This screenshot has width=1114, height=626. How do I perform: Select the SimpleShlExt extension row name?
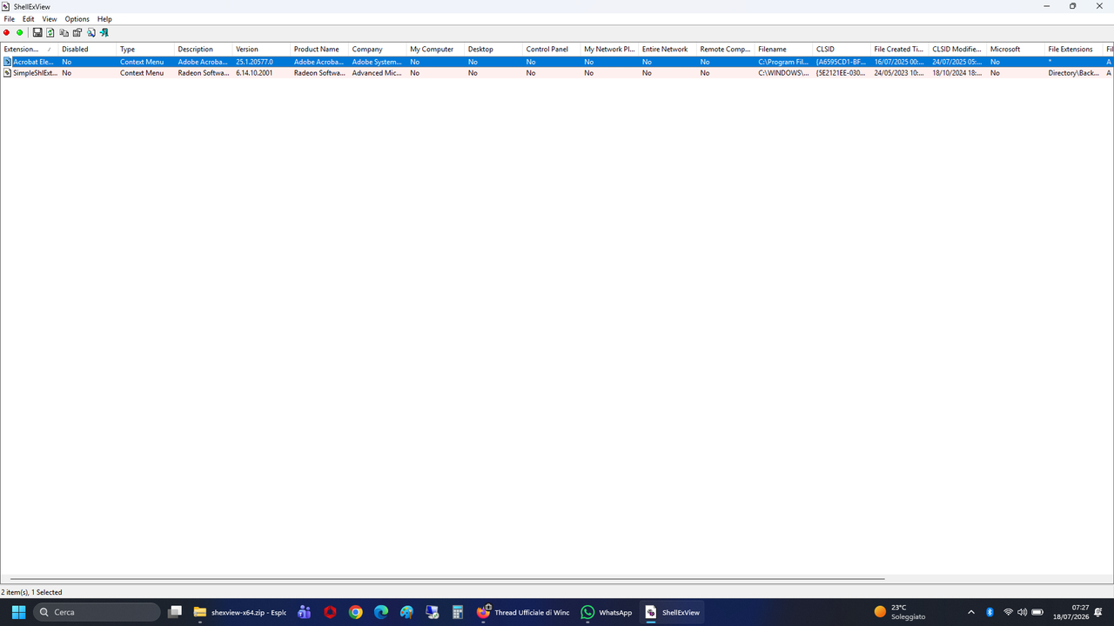pyautogui.click(x=36, y=73)
